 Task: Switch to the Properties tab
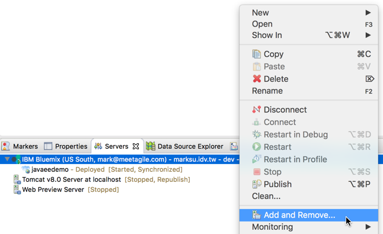tap(65, 146)
